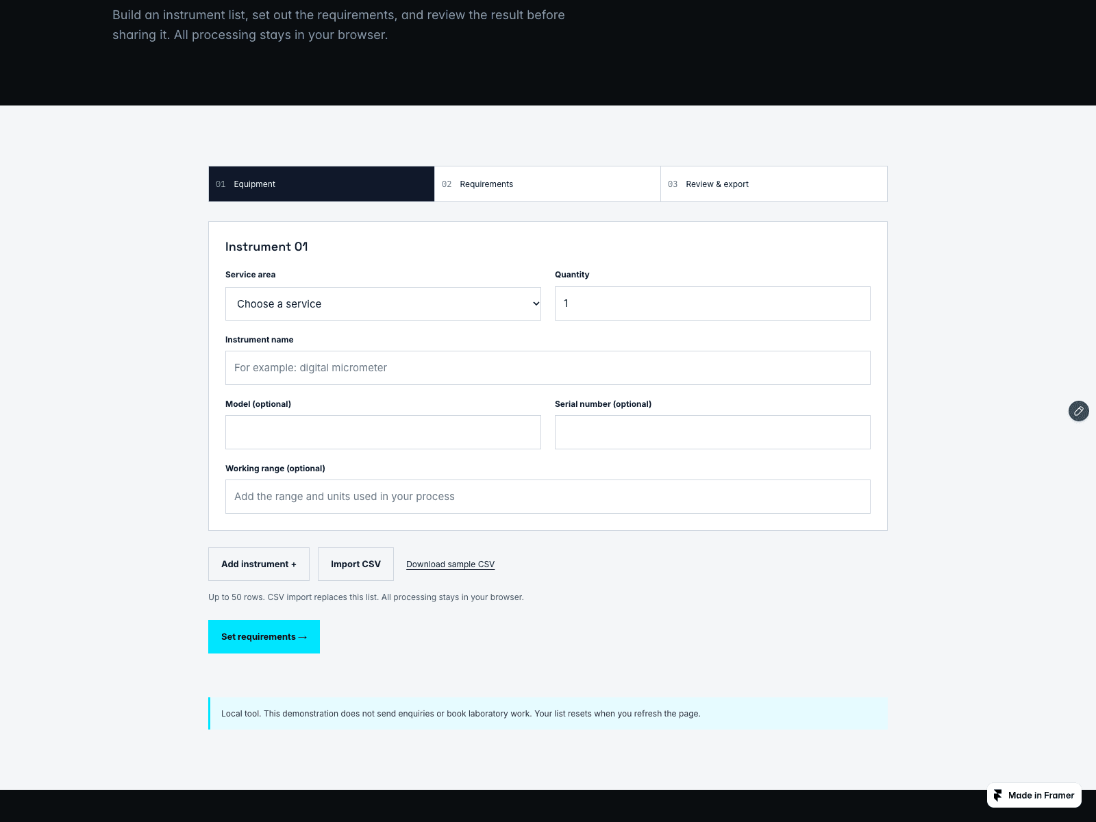
Task: Focus the Quantity field
Action: coord(712,303)
